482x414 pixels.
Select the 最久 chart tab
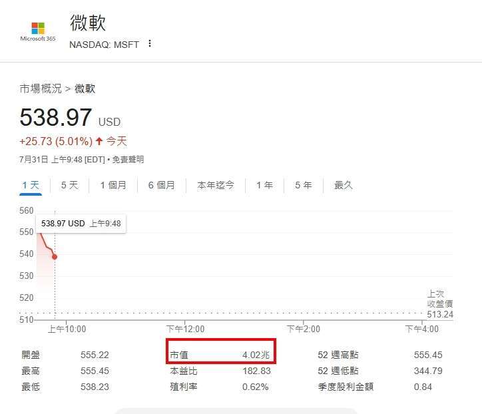[x=343, y=185]
